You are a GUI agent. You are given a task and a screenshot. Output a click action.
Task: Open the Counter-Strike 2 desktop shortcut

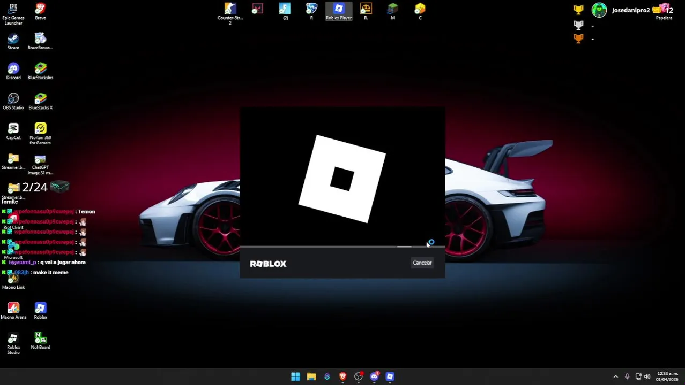coord(230,13)
